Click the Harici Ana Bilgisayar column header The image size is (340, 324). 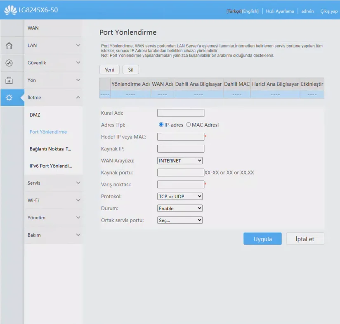275,84
